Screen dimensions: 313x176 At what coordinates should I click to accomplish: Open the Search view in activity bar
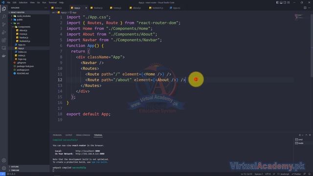click(x=4, y=17)
